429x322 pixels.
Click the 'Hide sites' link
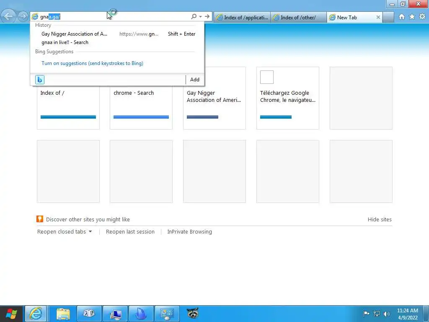pyautogui.click(x=380, y=220)
